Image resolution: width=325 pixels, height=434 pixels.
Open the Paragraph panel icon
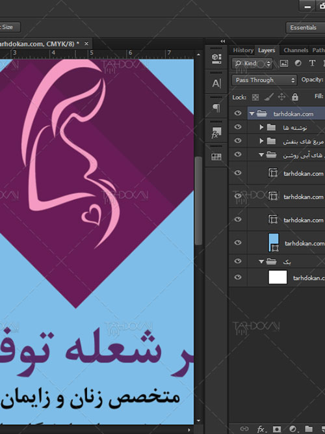click(x=216, y=107)
